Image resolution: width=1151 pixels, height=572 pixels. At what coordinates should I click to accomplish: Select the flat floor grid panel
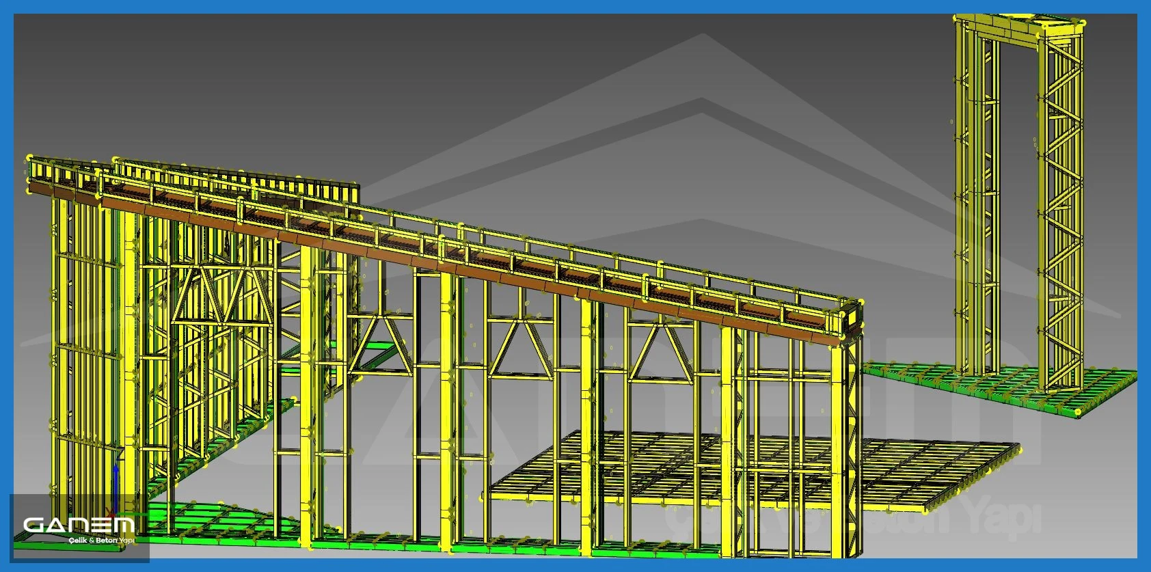coord(752,472)
